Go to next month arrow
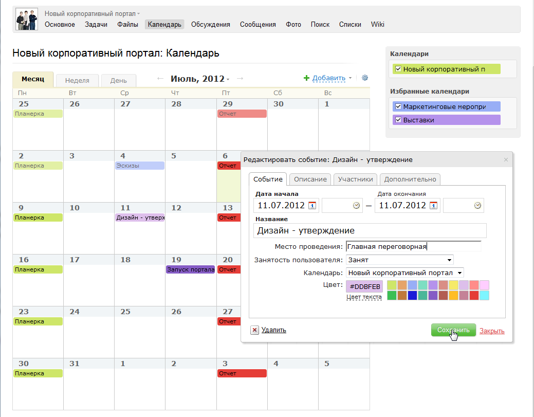534x417 pixels. (240, 79)
